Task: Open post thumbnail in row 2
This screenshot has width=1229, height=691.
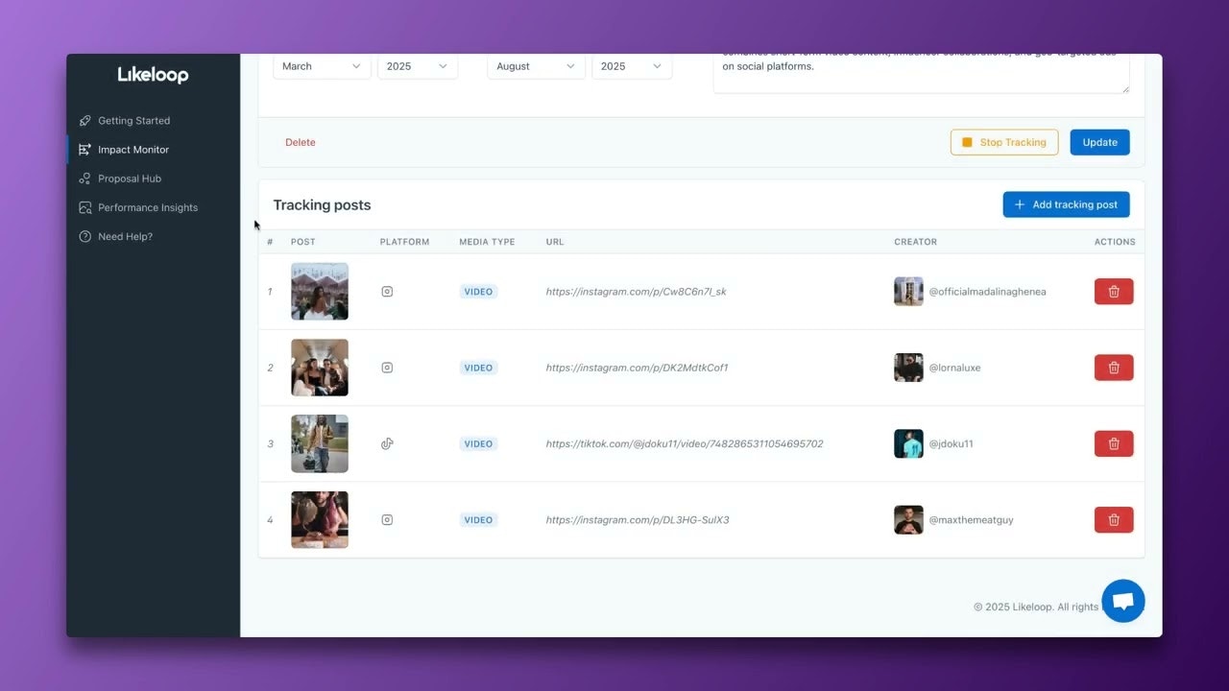Action: pos(320,368)
